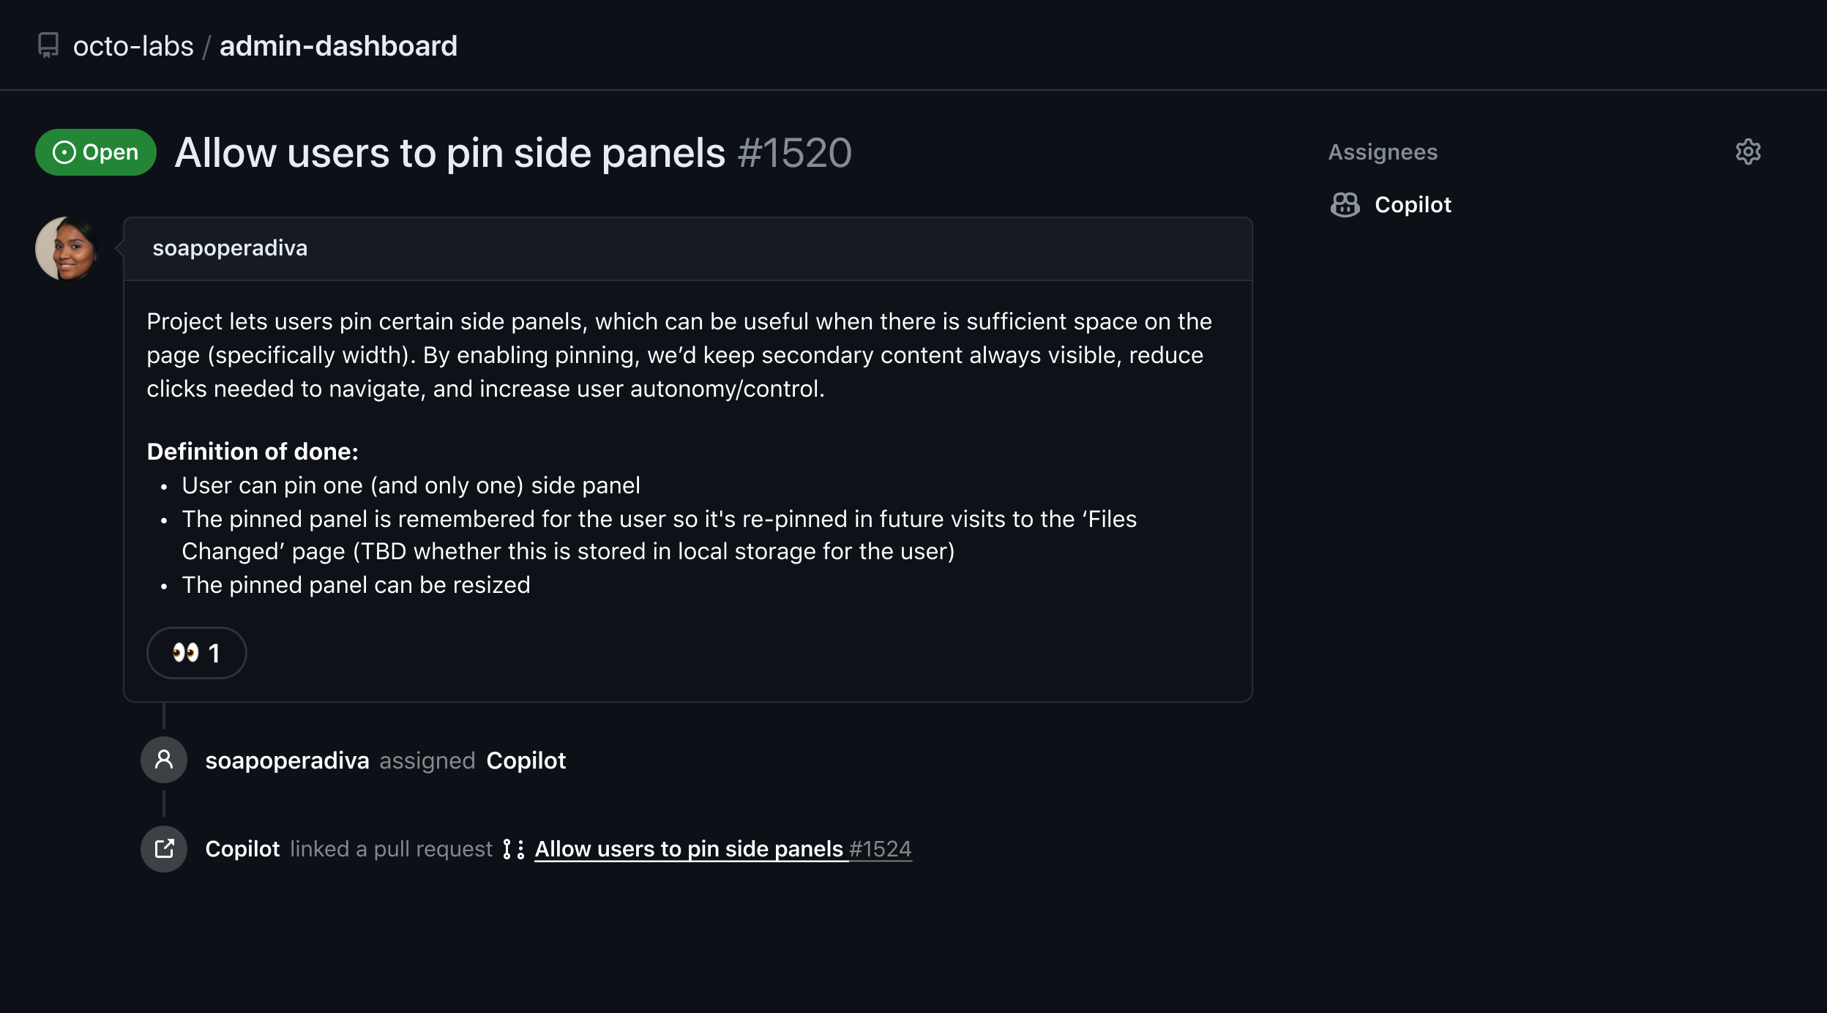This screenshot has height=1013, width=1827.
Task: Click the issue title heading text
Action: click(x=449, y=153)
